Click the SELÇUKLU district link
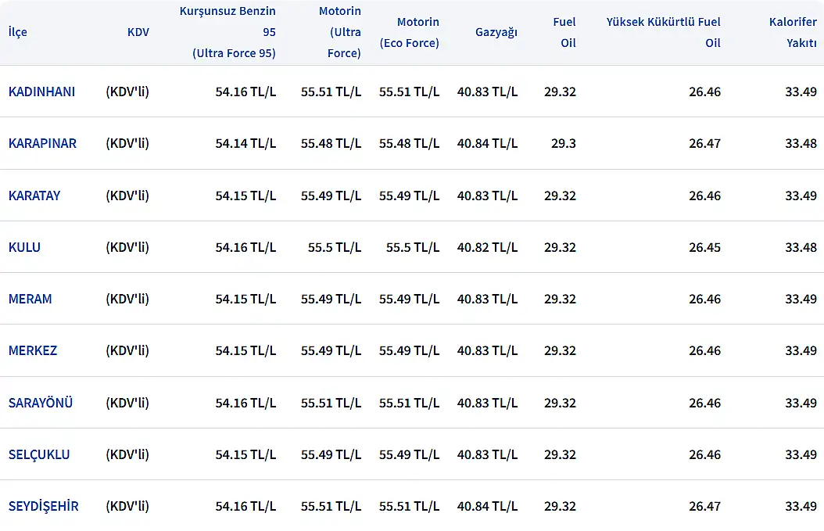This screenshot has height=531, width=824. (x=39, y=454)
